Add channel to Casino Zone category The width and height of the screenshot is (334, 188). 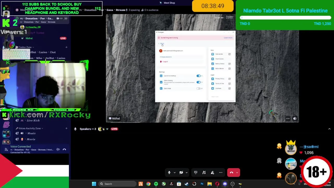point(66,47)
